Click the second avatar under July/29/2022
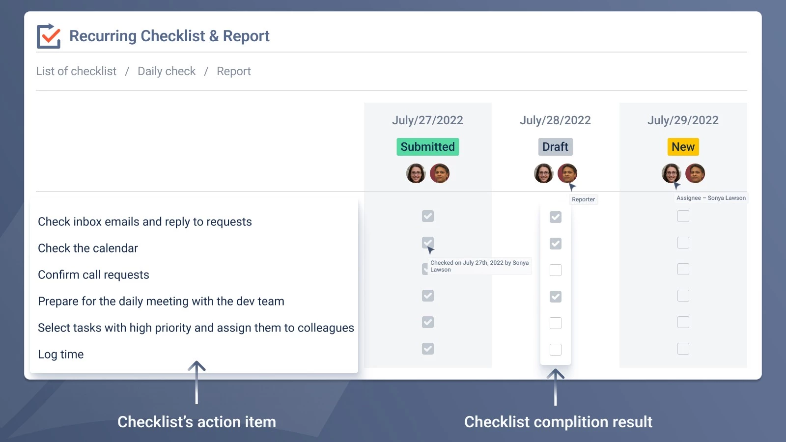This screenshot has height=442, width=786. click(x=696, y=173)
